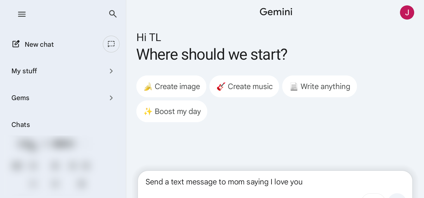This screenshot has height=198, width=424.
Task: Click the search magnifier icon in sidebar
Action: (x=113, y=14)
